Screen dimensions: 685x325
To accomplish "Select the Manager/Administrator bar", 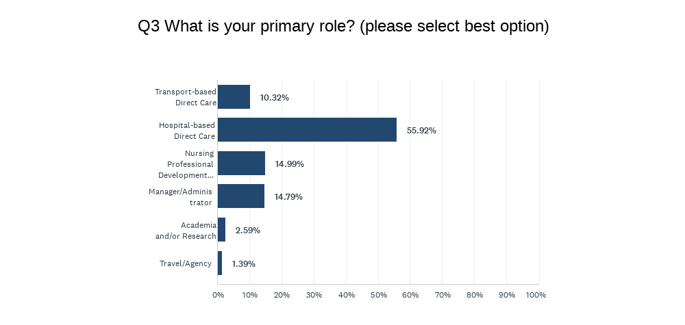I will pyautogui.click(x=241, y=196).
